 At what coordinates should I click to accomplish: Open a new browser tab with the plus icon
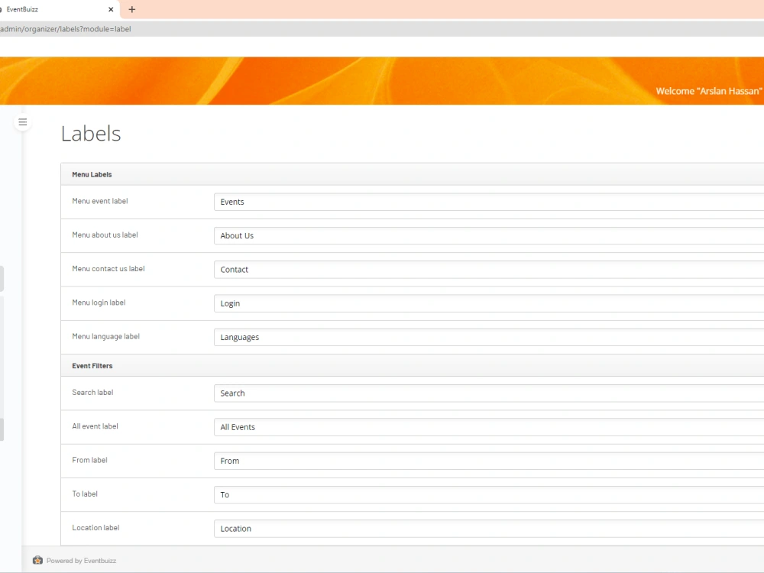pos(132,9)
